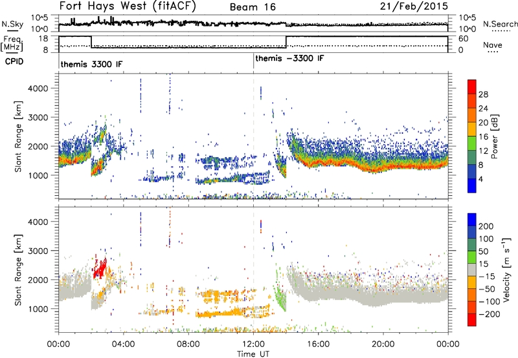
Task: Click the 'Slant Range [km]' label of velocity panel
Action: click(18, 269)
